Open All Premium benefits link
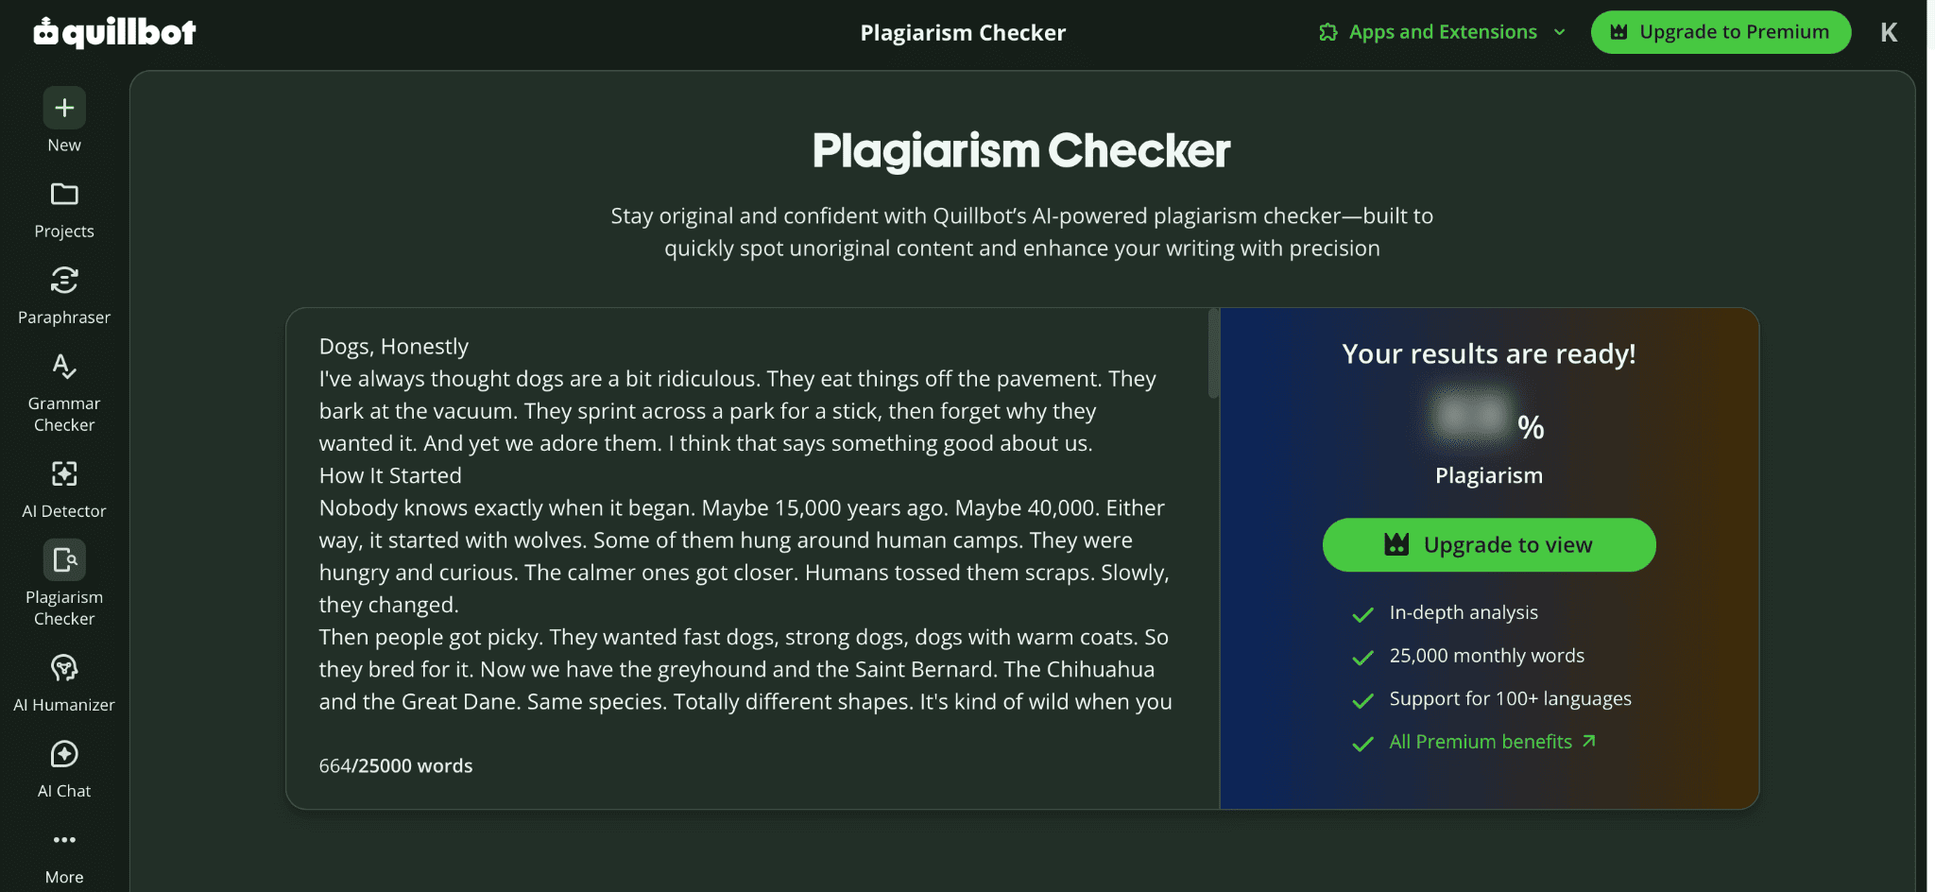The height and width of the screenshot is (892, 1935). [x=1481, y=742]
